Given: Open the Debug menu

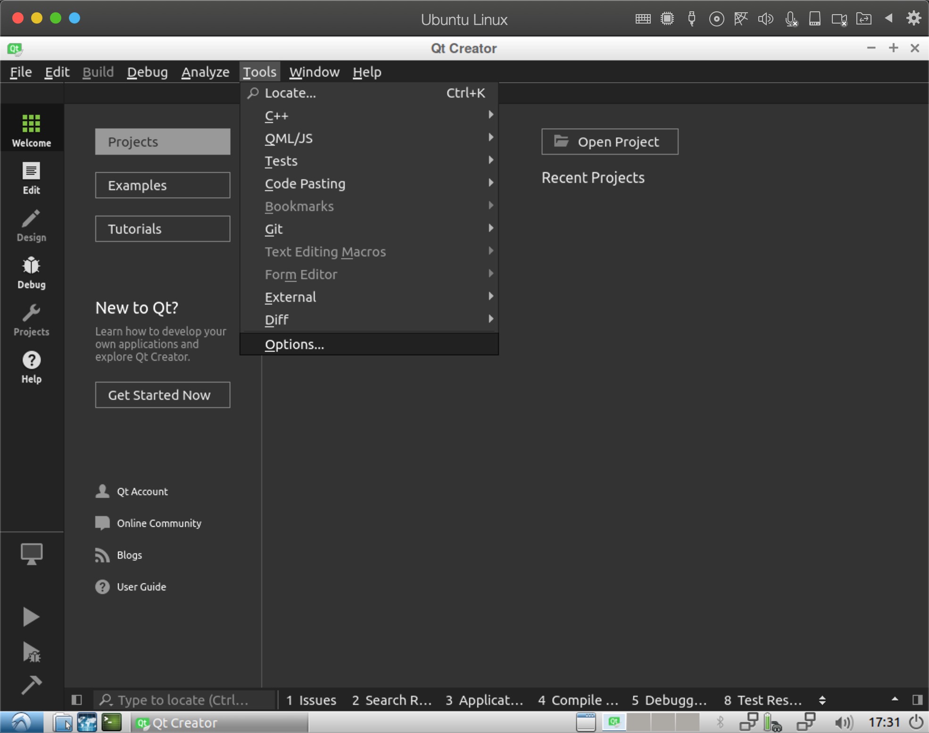Looking at the screenshot, I should (x=147, y=72).
